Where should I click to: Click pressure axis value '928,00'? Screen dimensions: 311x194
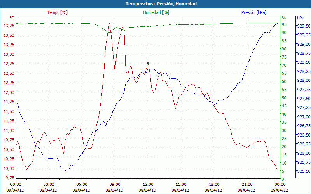(x=304, y=80)
